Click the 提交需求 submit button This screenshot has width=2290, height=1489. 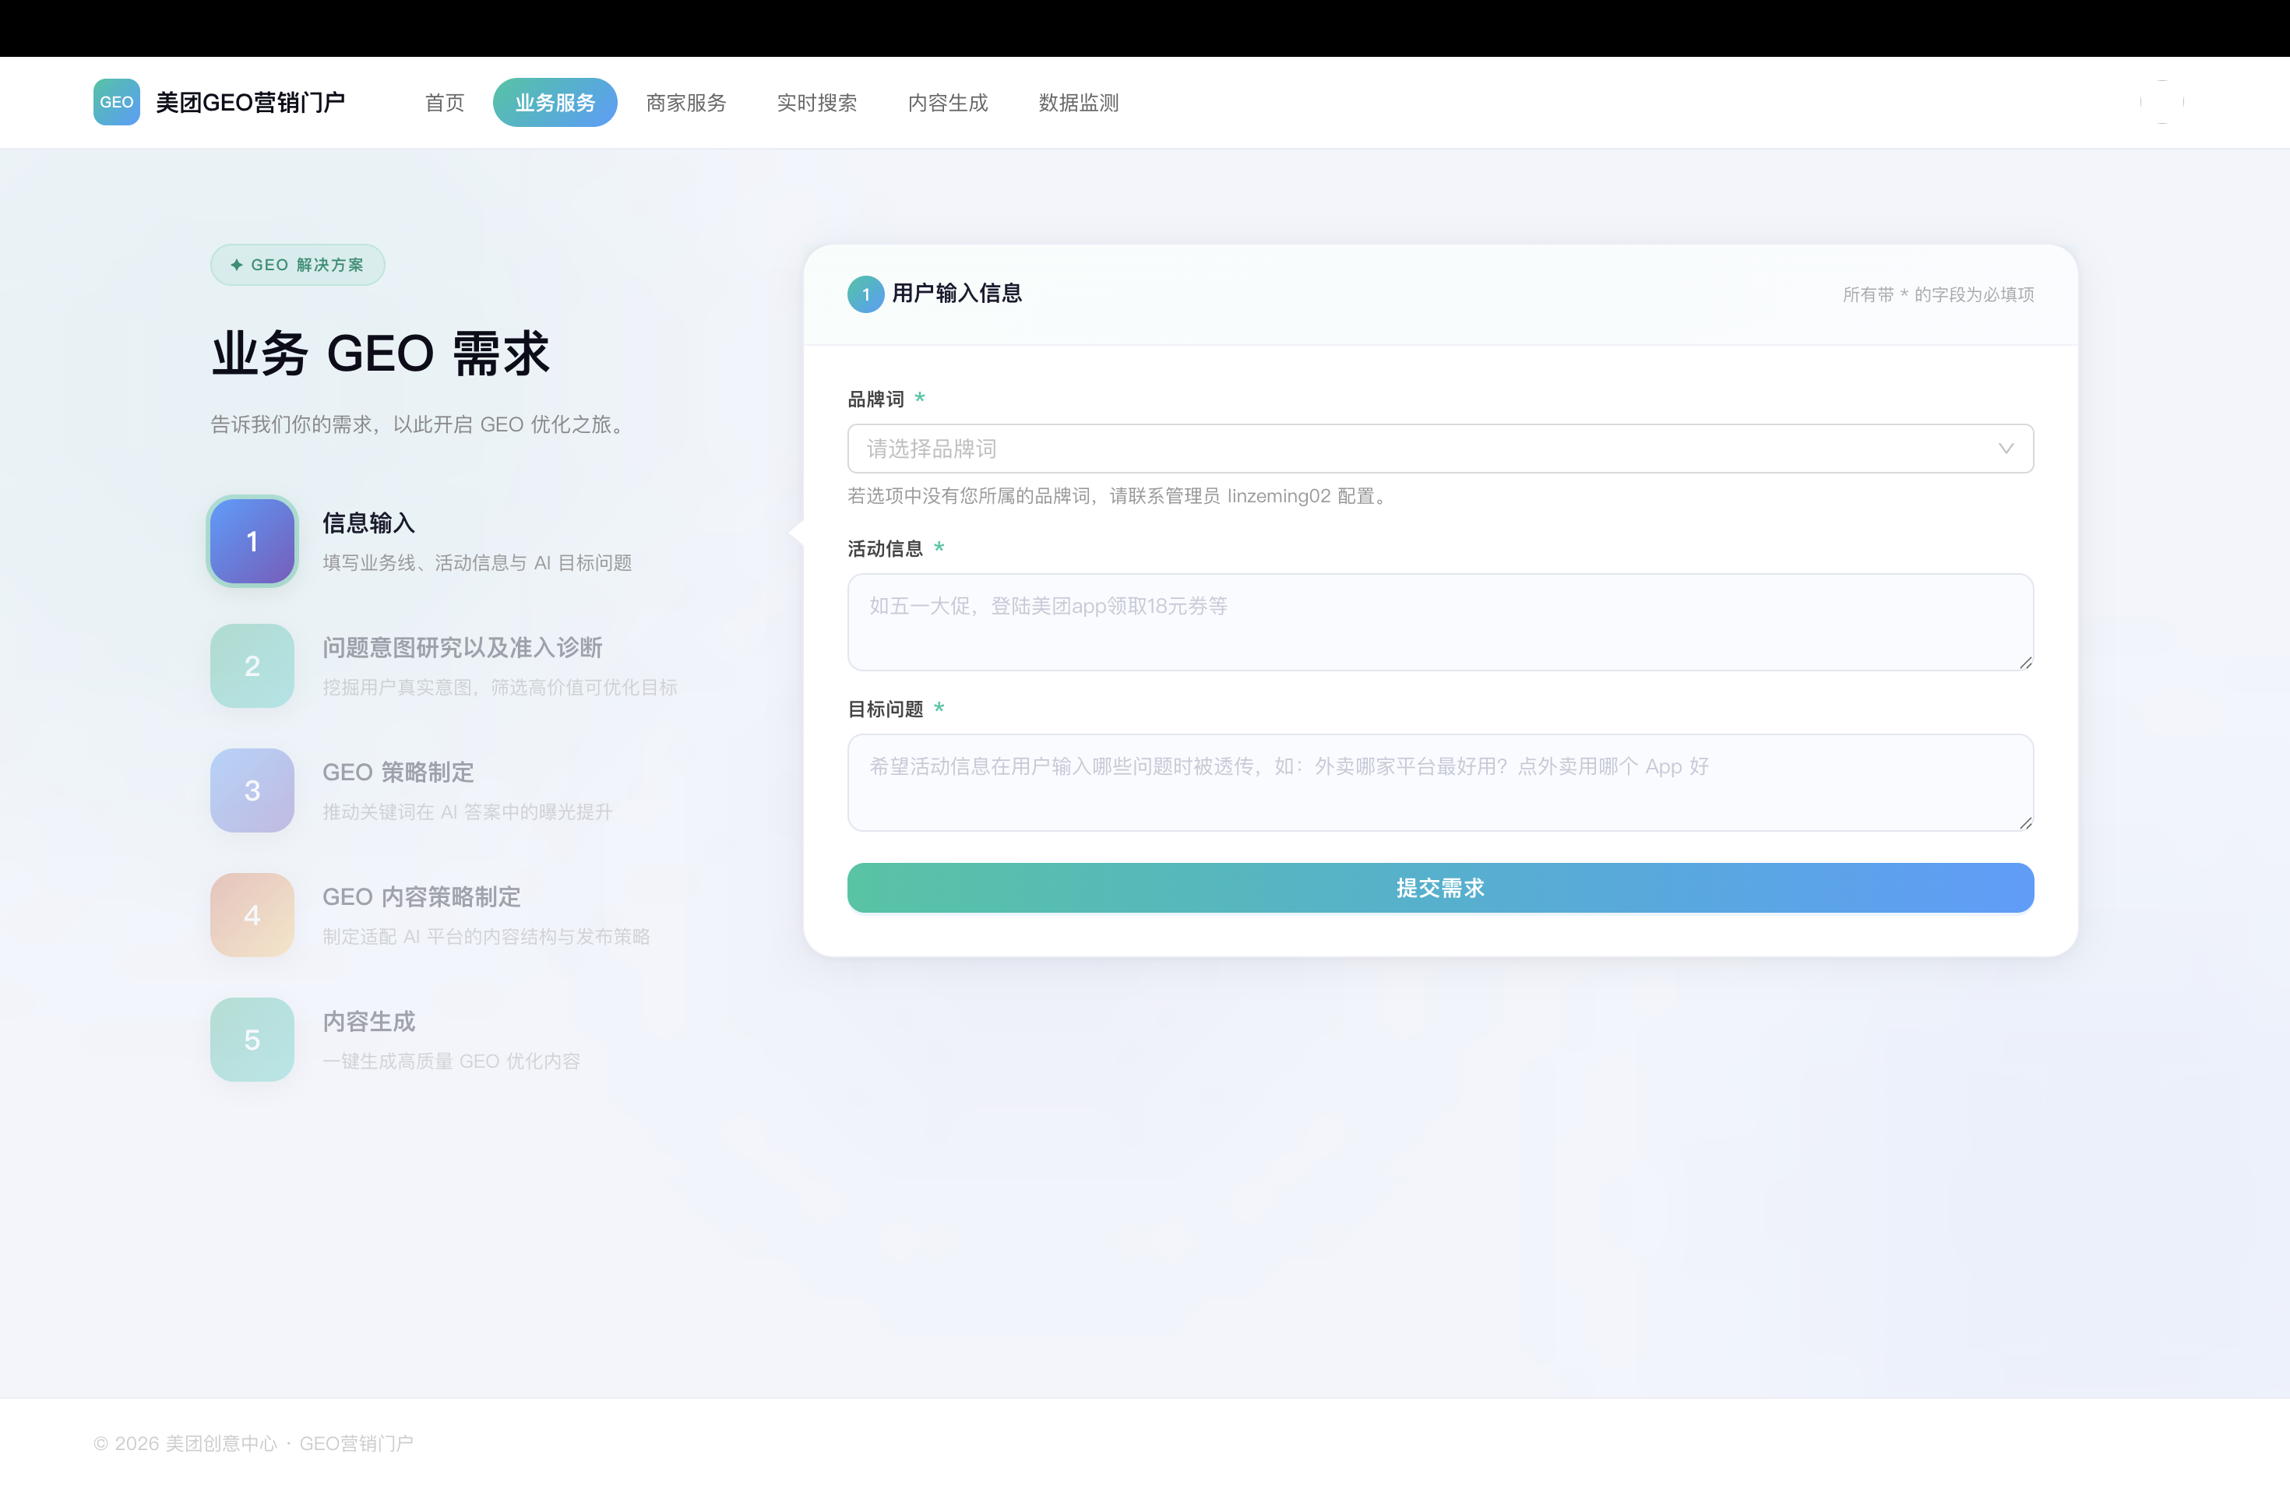click(1440, 888)
